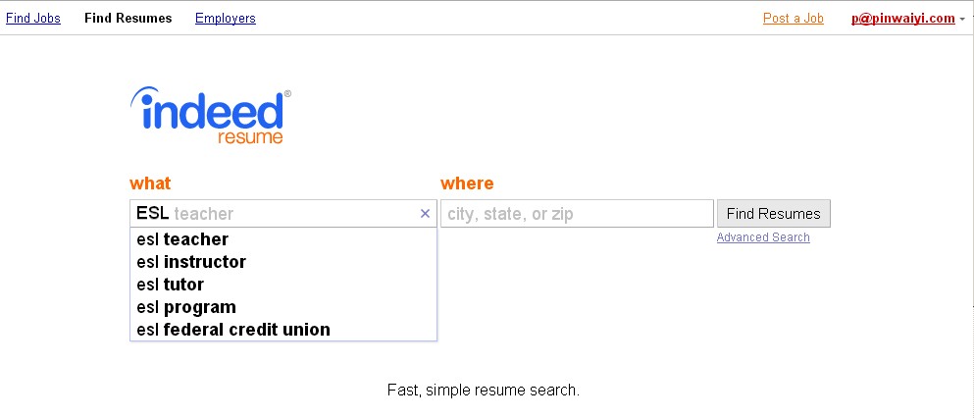Focus the city, state, or zip field
This screenshot has width=974, height=418.
577,214
